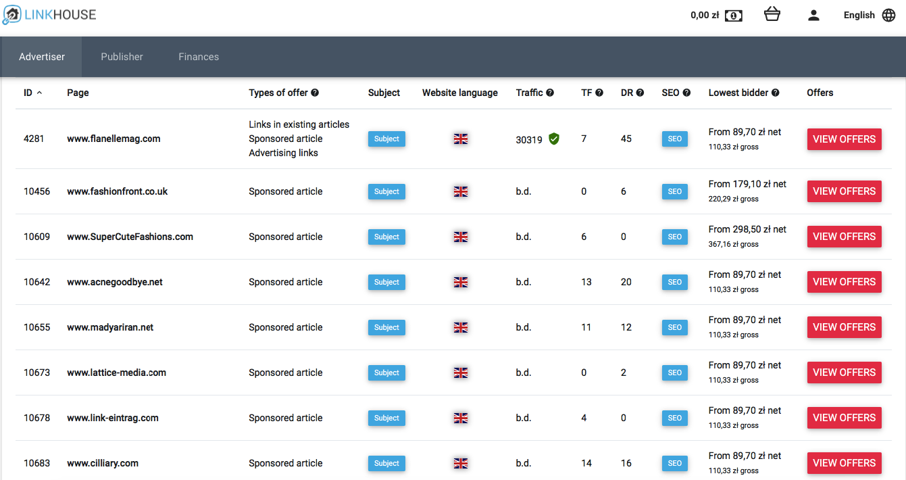The width and height of the screenshot is (906, 480).
Task: View offers for www.link-eintrag.com
Action: (x=845, y=418)
